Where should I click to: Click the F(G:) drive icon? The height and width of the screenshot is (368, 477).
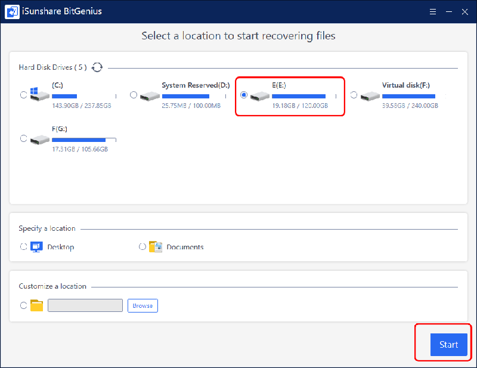39,139
